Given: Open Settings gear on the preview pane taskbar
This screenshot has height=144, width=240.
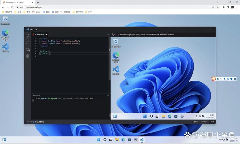Looking at the screenshot, I should [x=182, y=116].
